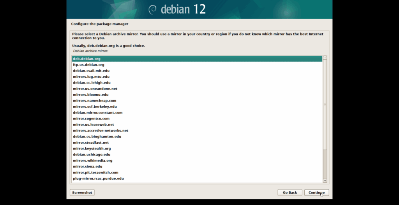This screenshot has height=205, width=399.
Task: Choose mirror.us.leaseweb.net entry
Action: (93, 125)
